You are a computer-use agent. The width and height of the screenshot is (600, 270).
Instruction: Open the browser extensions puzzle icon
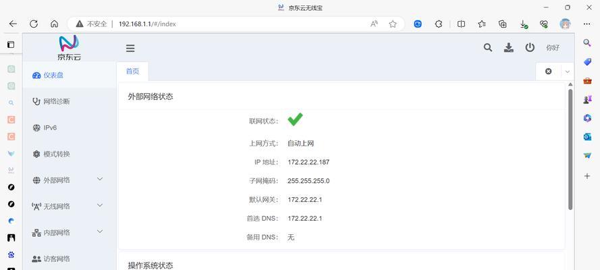tap(439, 24)
